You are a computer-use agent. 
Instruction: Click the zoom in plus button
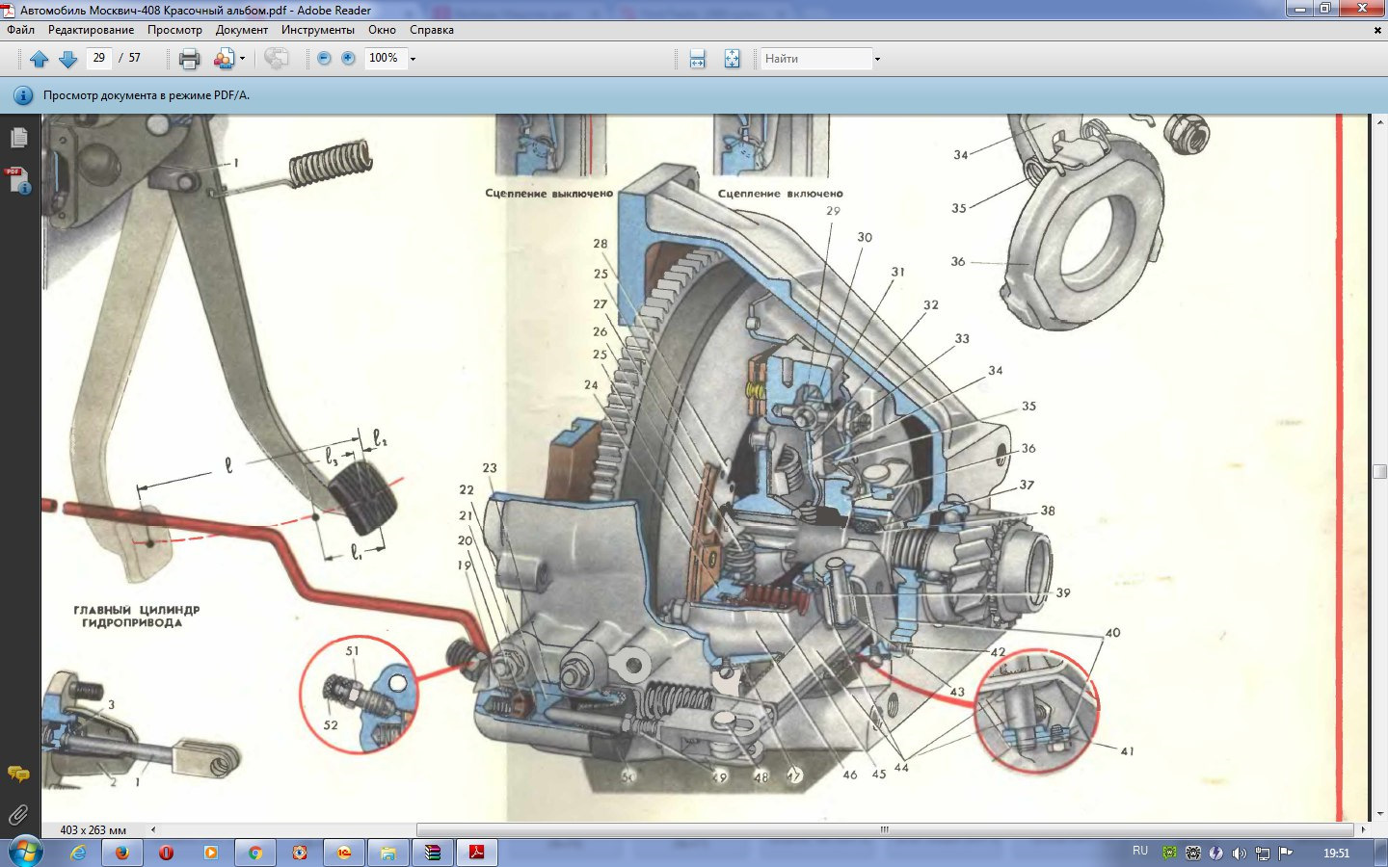point(348,59)
